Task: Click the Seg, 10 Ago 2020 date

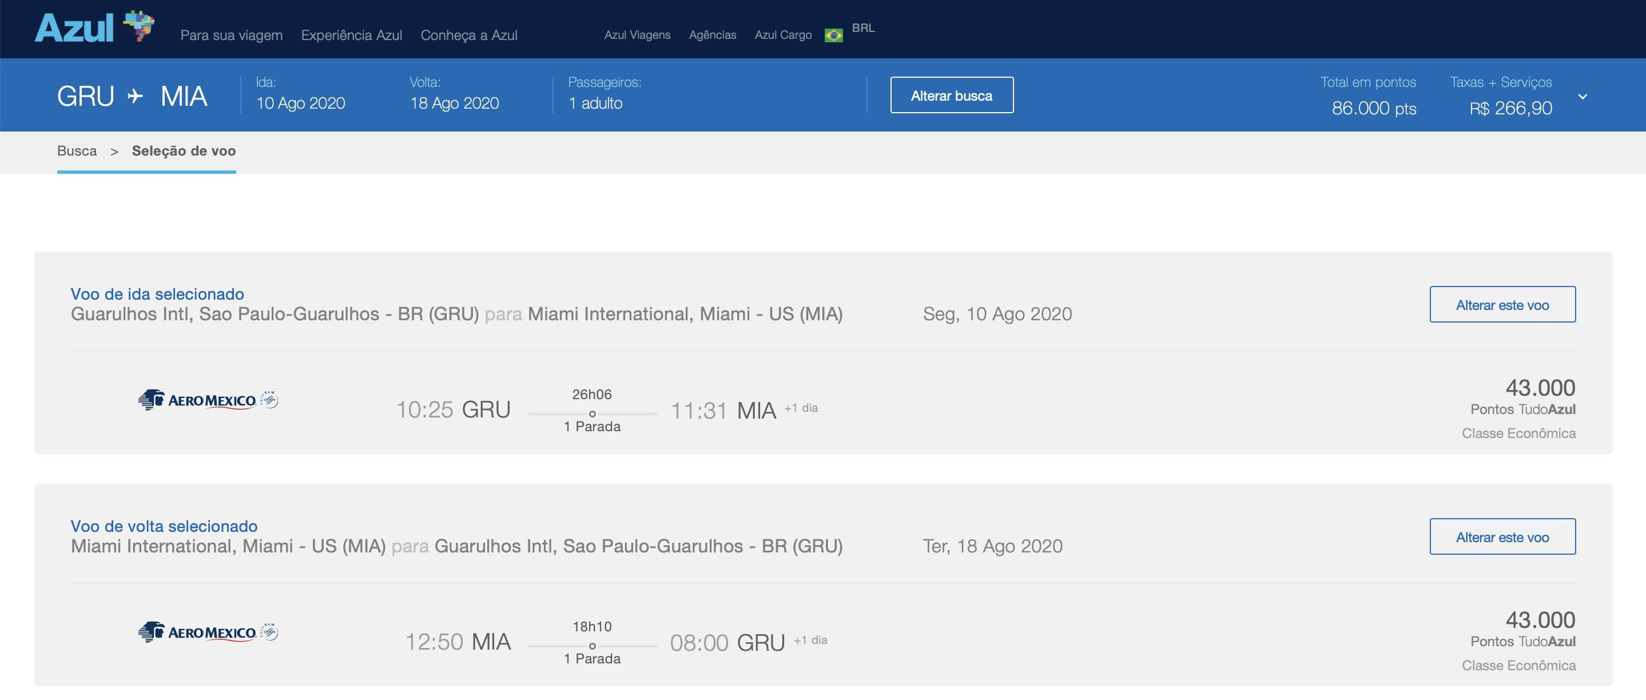Action: click(x=997, y=313)
